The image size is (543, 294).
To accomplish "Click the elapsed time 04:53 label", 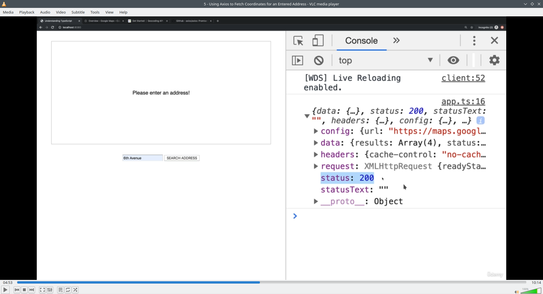I will point(8,282).
